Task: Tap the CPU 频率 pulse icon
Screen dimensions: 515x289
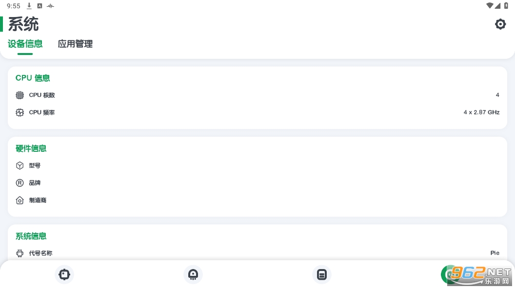Action: click(x=20, y=112)
